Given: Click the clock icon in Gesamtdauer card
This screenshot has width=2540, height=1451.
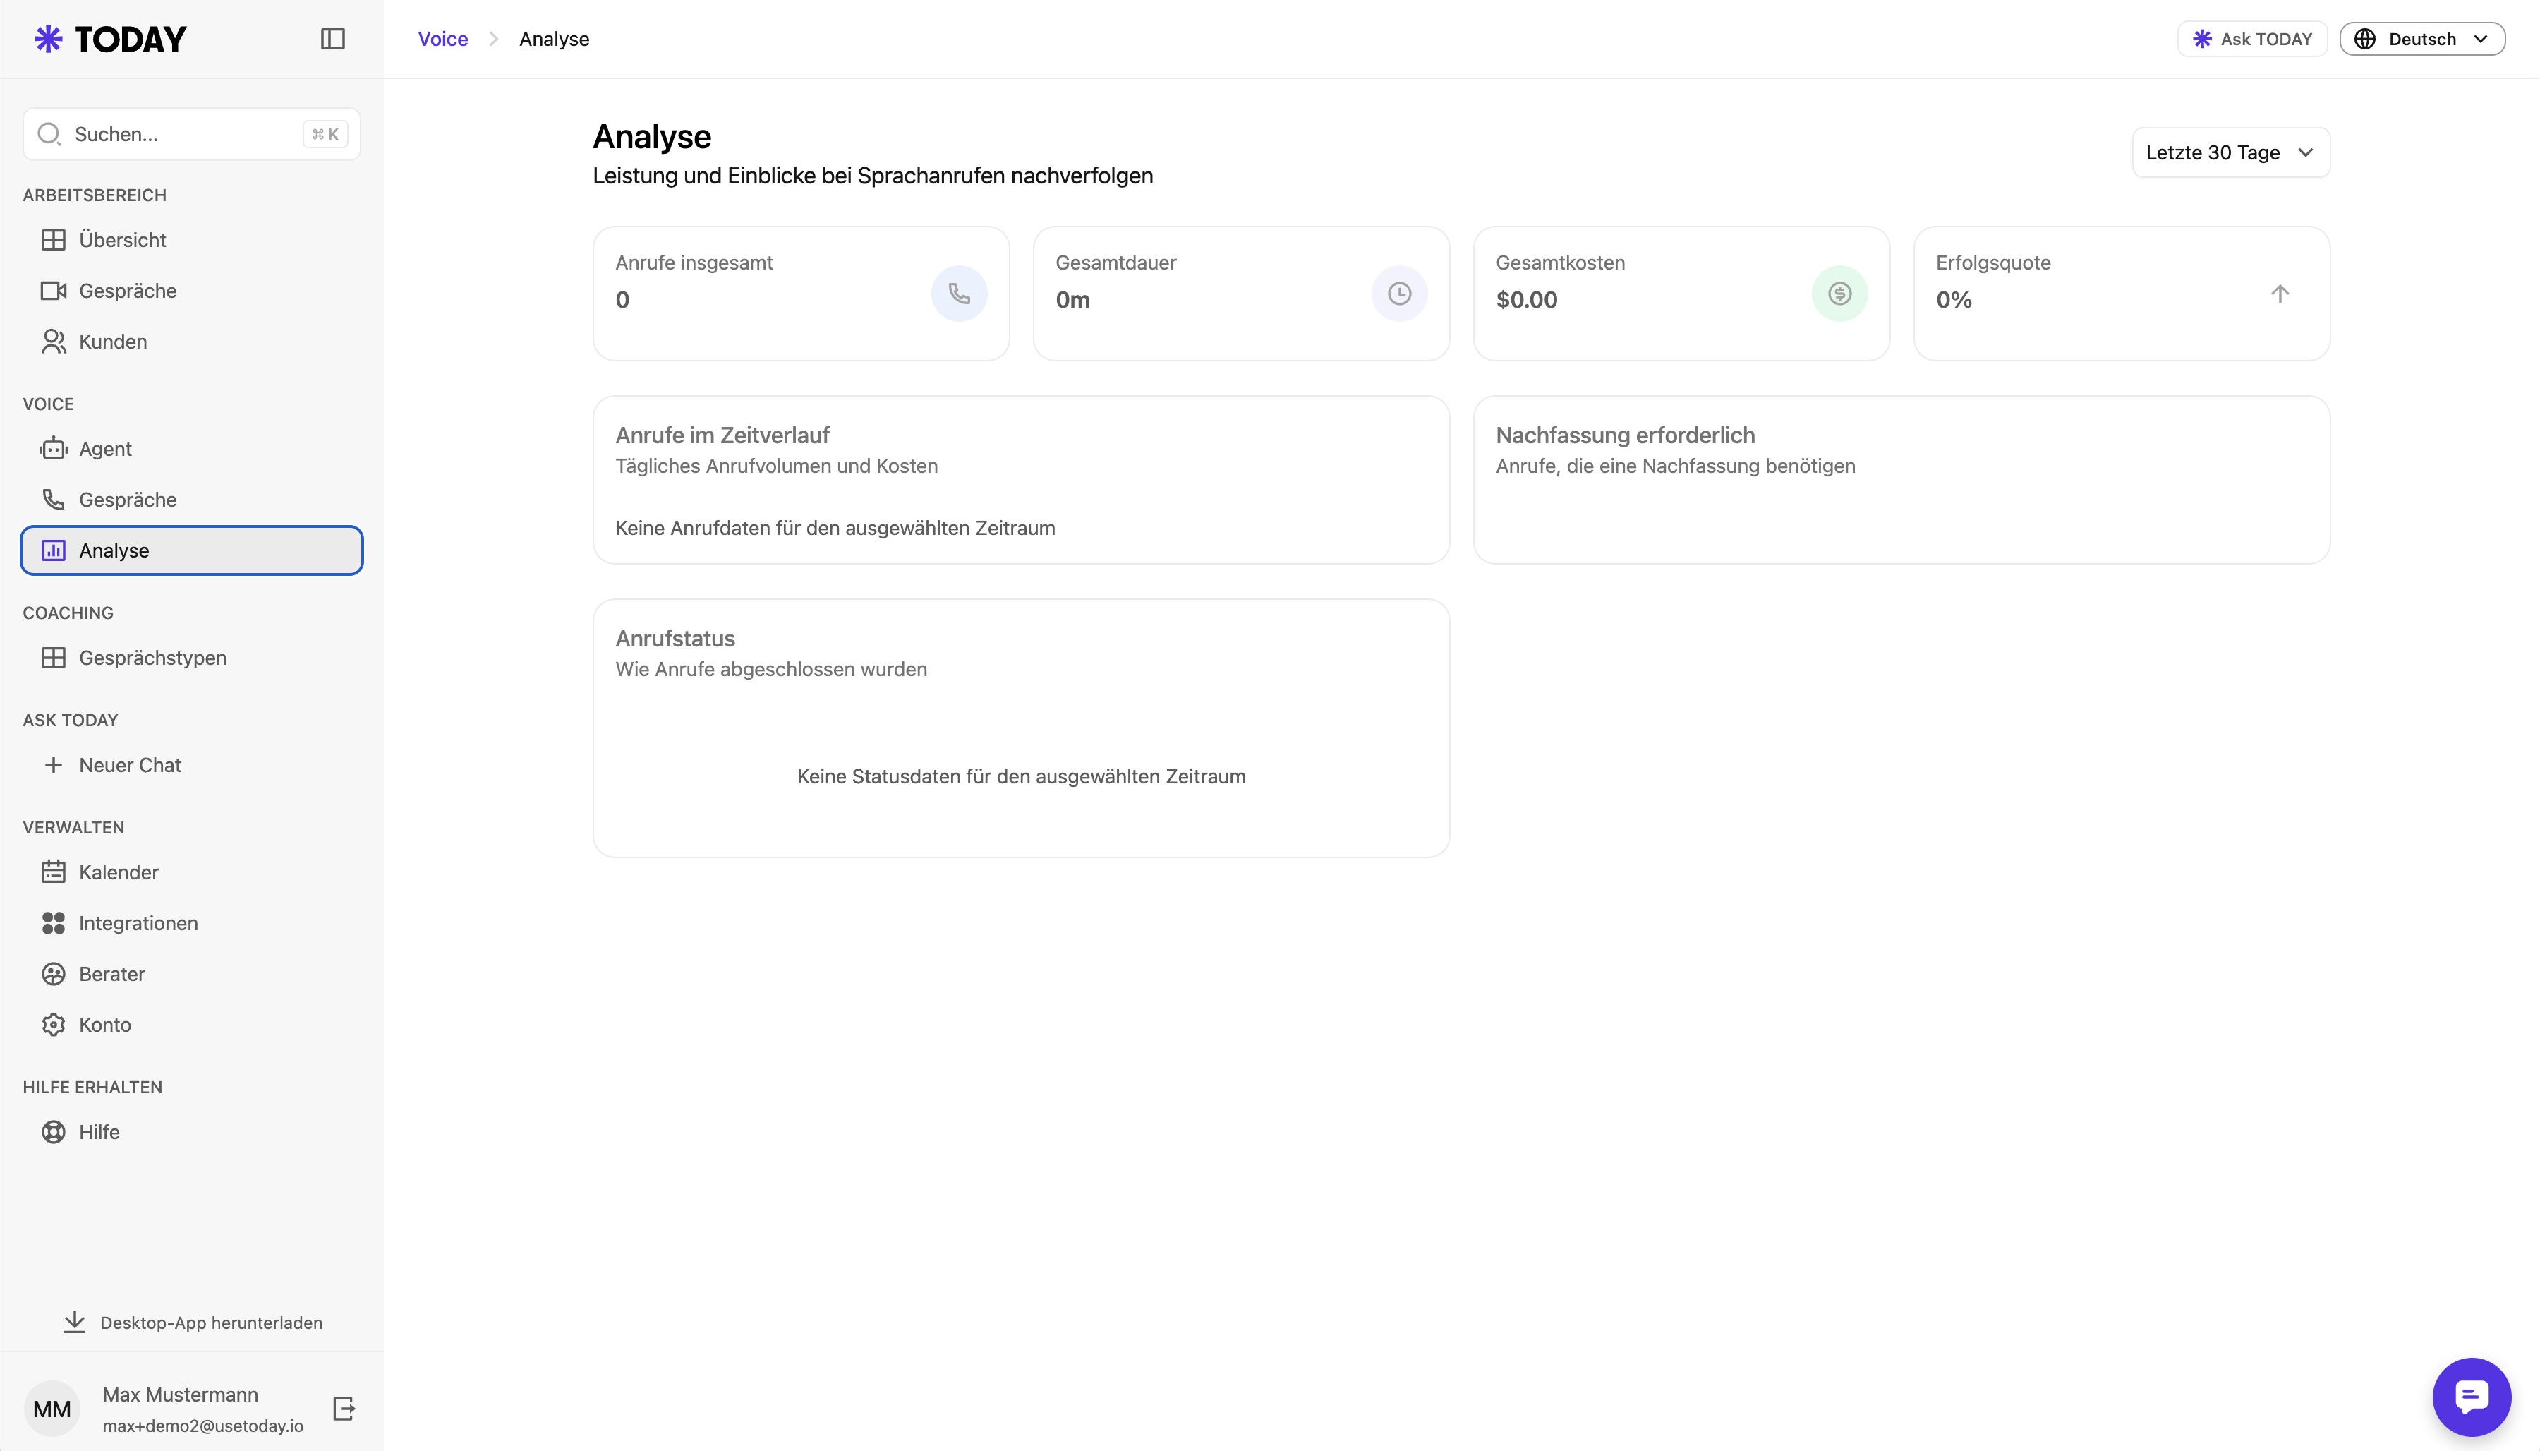Looking at the screenshot, I should click(x=1400, y=293).
